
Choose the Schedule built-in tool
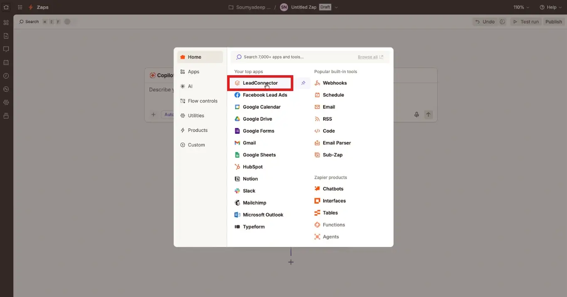coord(329,95)
